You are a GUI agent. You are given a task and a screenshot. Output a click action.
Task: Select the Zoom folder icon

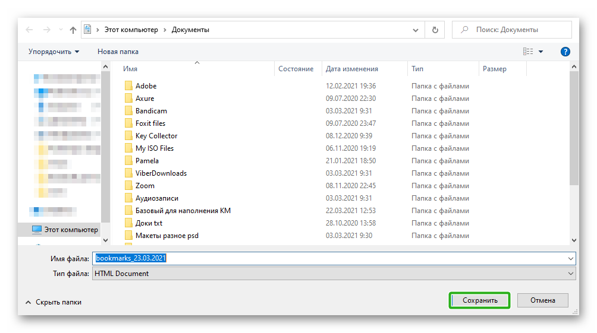pos(128,186)
